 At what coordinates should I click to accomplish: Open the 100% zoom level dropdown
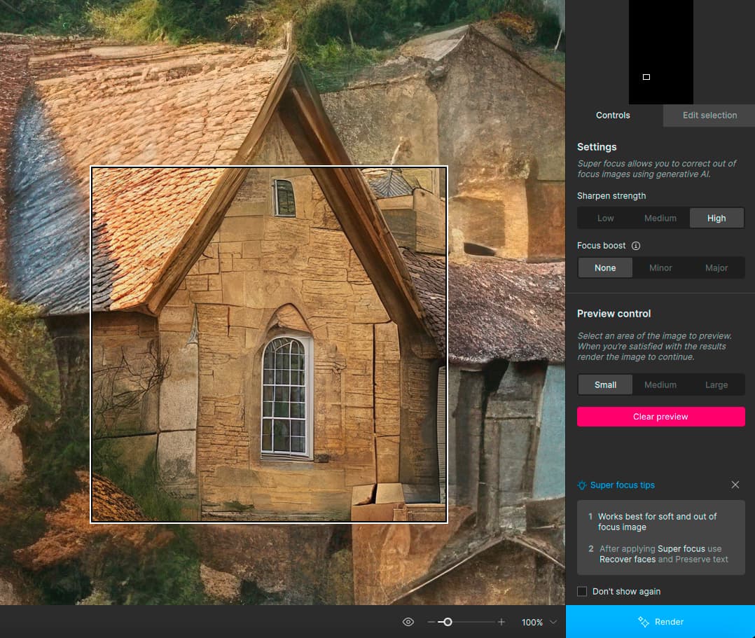pyautogui.click(x=553, y=622)
